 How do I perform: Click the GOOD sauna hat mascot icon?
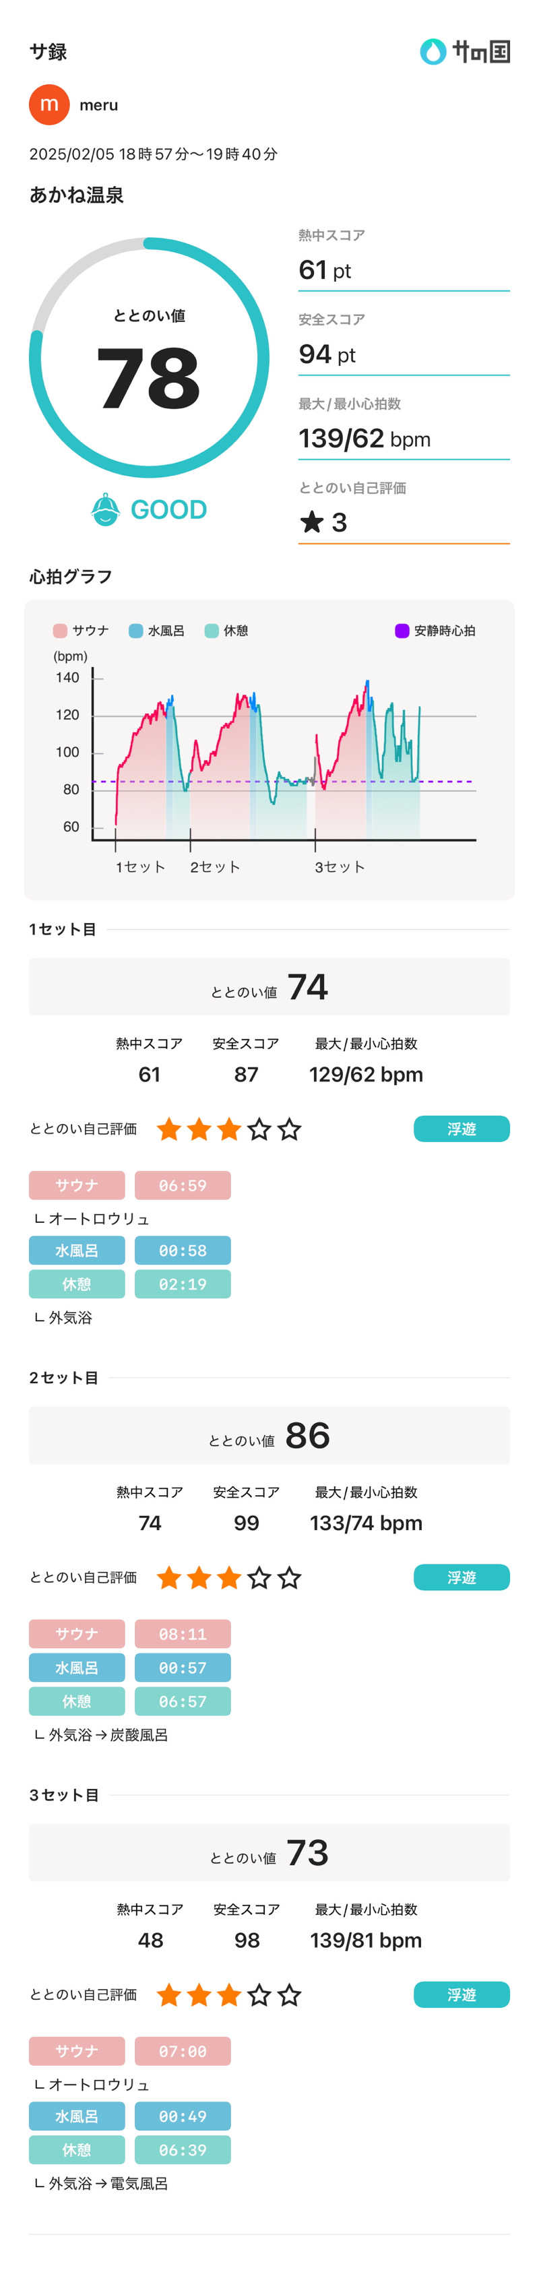pos(106,510)
